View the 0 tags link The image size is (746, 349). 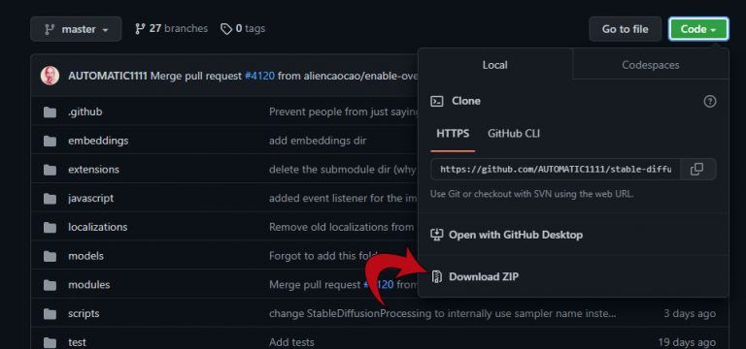coord(243,28)
